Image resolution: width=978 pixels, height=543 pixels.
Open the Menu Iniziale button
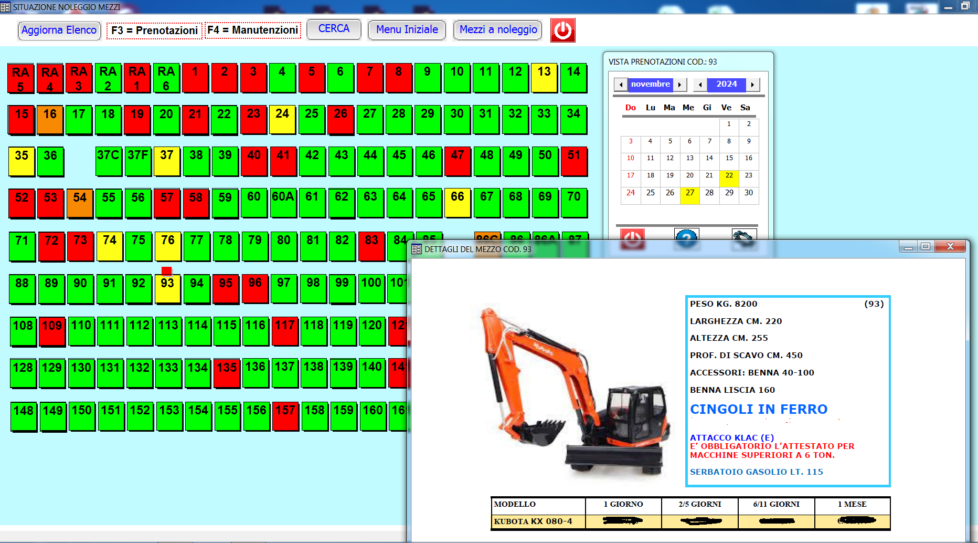coord(407,30)
